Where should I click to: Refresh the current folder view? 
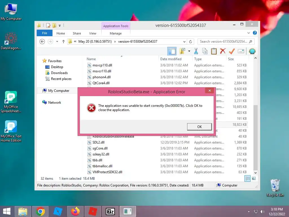point(191,42)
